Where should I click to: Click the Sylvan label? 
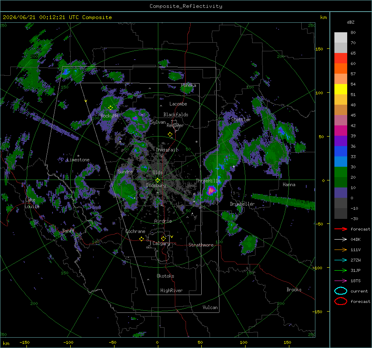(x=158, y=122)
